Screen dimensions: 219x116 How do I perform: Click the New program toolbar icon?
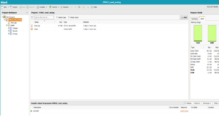point(4,7)
